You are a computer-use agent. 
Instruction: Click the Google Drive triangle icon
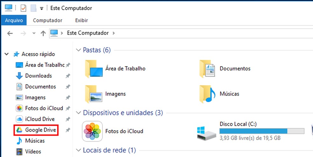[19, 130]
